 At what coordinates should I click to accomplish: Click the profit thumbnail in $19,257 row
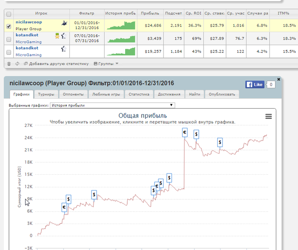coord(121,52)
